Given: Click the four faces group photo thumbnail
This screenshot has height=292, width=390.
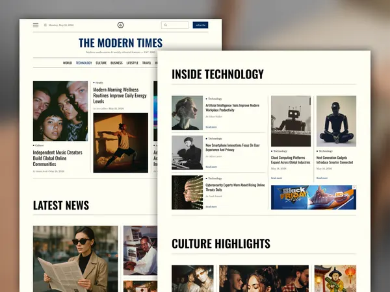Looking at the screenshot, I should pyautogui.click(x=60, y=111).
